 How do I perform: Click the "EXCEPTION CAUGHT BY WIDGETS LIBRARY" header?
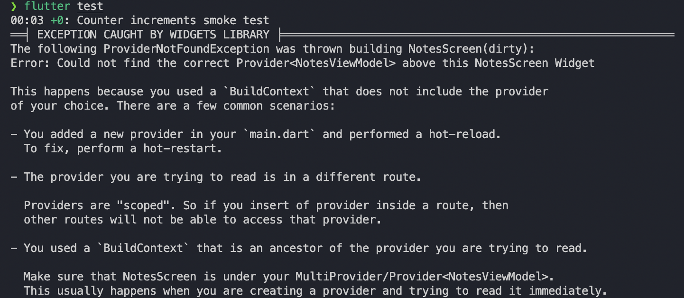click(x=153, y=35)
